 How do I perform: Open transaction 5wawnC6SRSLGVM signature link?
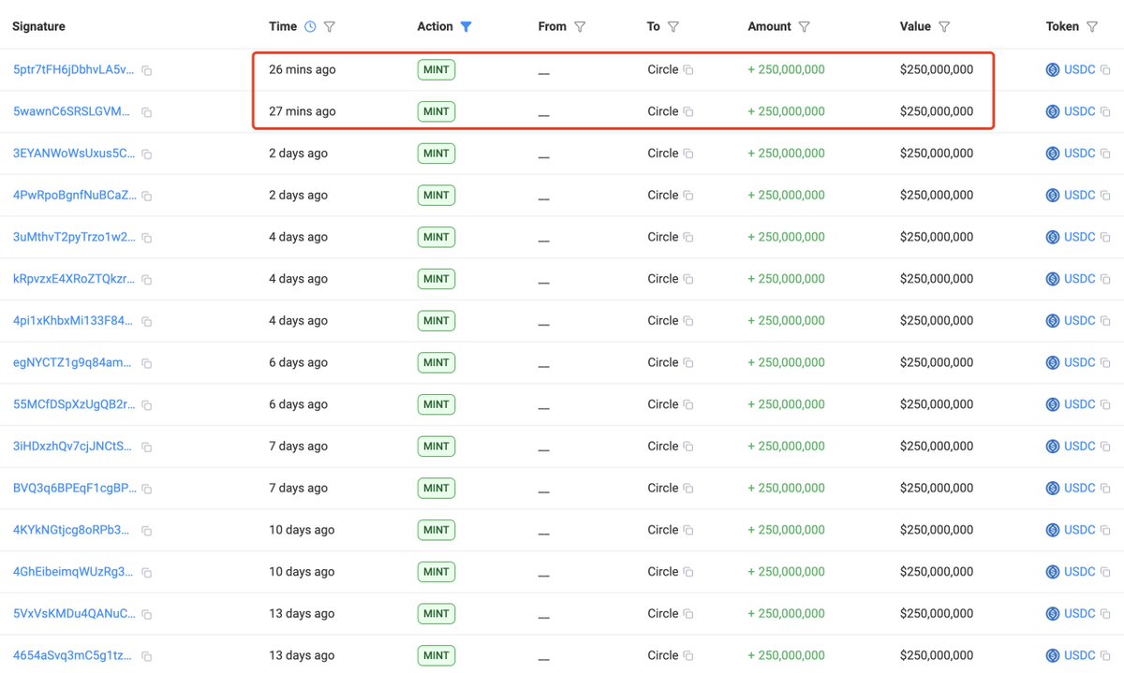point(73,111)
